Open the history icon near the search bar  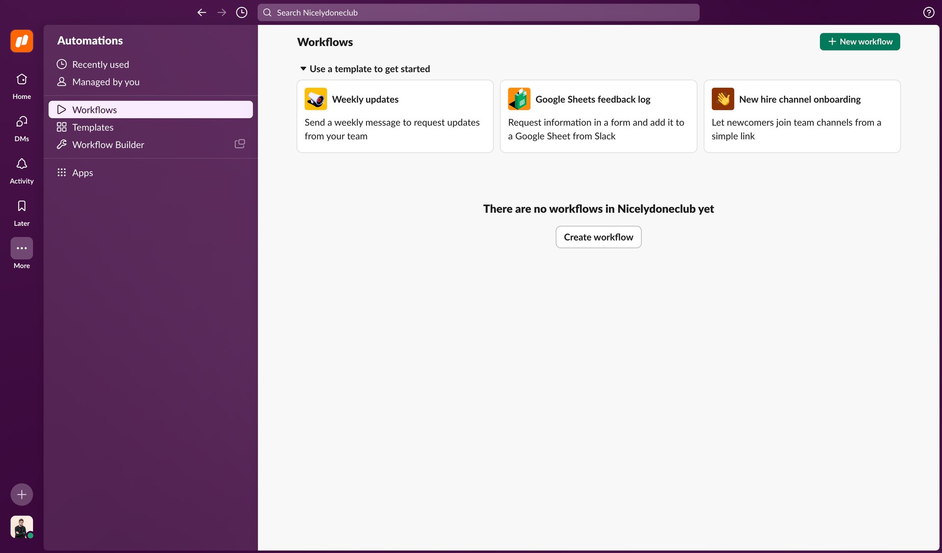(x=241, y=12)
